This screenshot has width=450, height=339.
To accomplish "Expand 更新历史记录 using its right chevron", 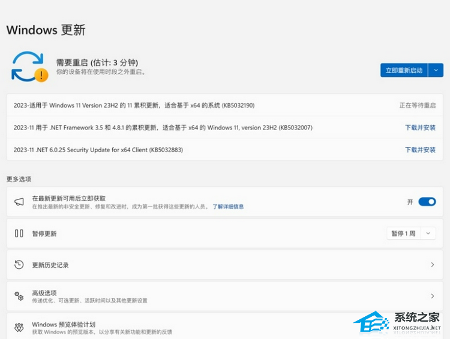I will coord(432,265).
